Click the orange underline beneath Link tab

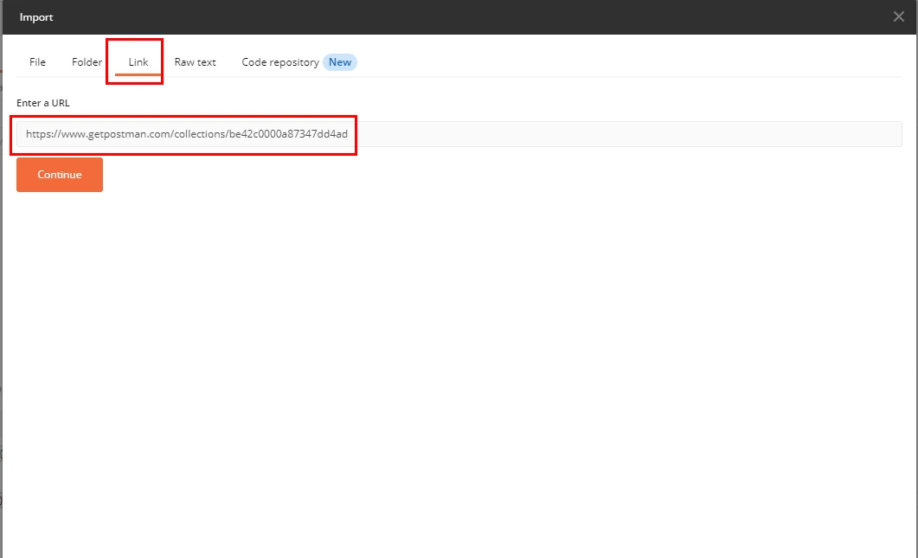(x=138, y=75)
